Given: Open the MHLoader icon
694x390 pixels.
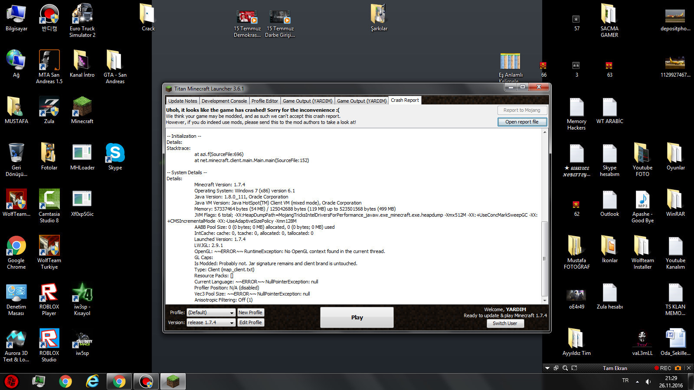Looking at the screenshot, I should pyautogui.click(x=82, y=156).
